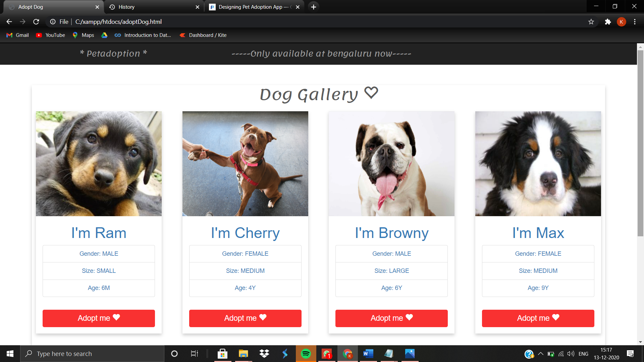644x362 pixels.
Task: Open the volume control in tray
Action: (x=571, y=354)
